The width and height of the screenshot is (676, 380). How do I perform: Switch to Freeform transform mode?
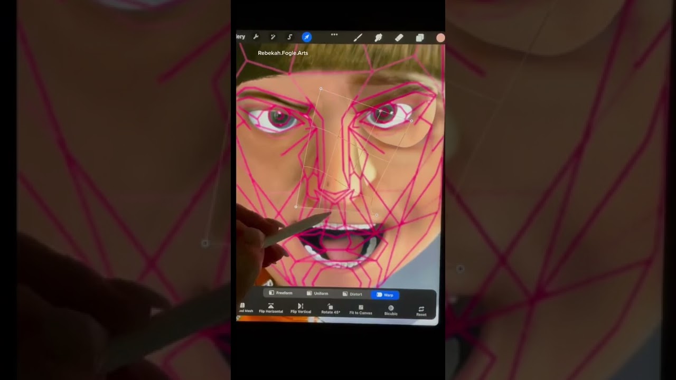280,293
